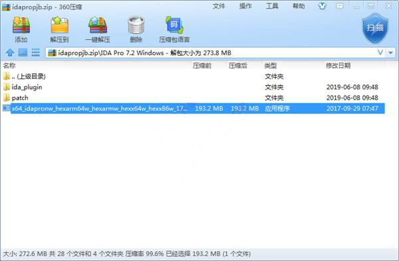
Task: Switch to thumbnail icon view
Action: point(23,52)
